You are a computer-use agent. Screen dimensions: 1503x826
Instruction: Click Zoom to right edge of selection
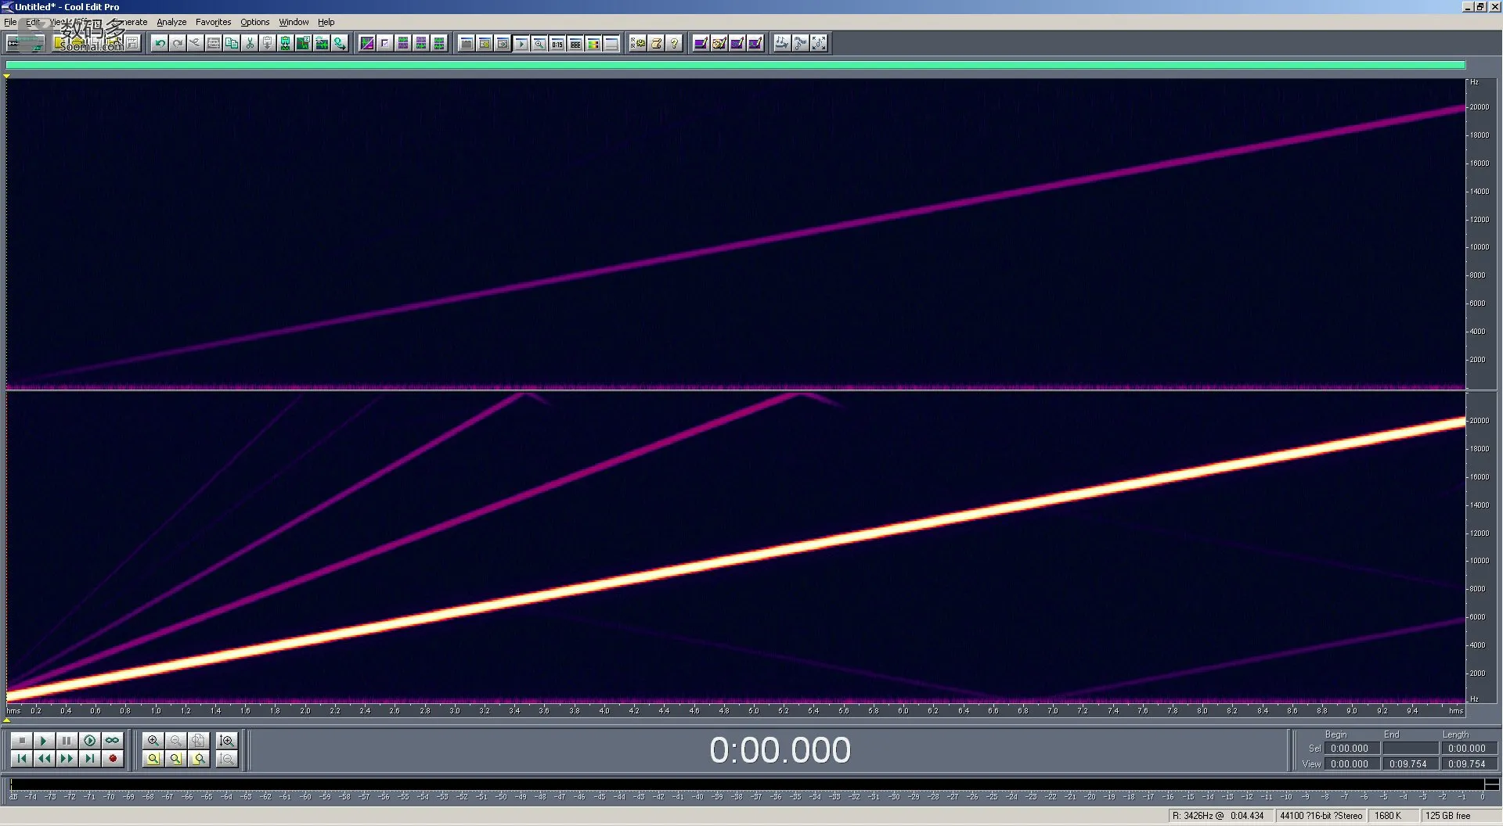199,758
